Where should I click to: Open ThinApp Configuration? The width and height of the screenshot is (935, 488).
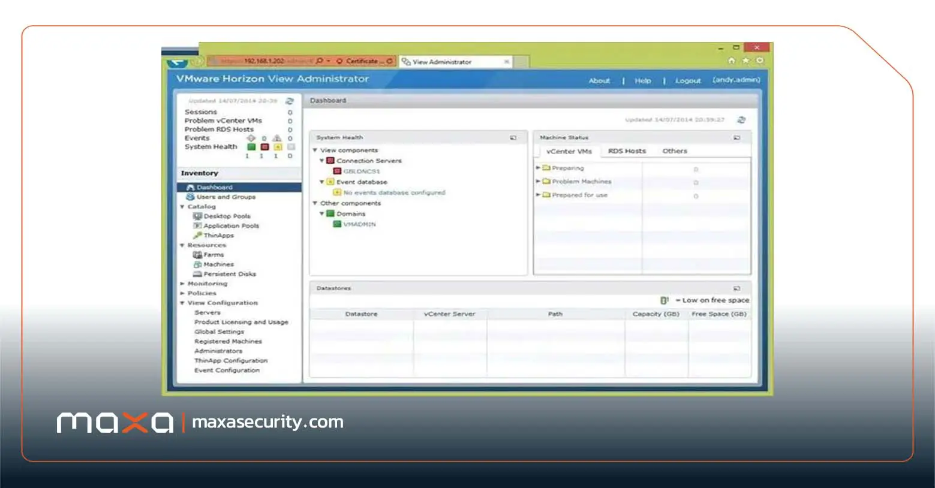pyautogui.click(x=231, y=361)
